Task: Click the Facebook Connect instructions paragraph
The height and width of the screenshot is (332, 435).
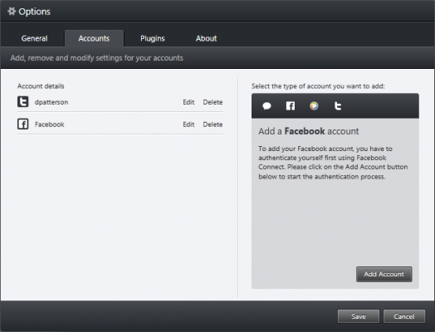Action: pos(333,163)
